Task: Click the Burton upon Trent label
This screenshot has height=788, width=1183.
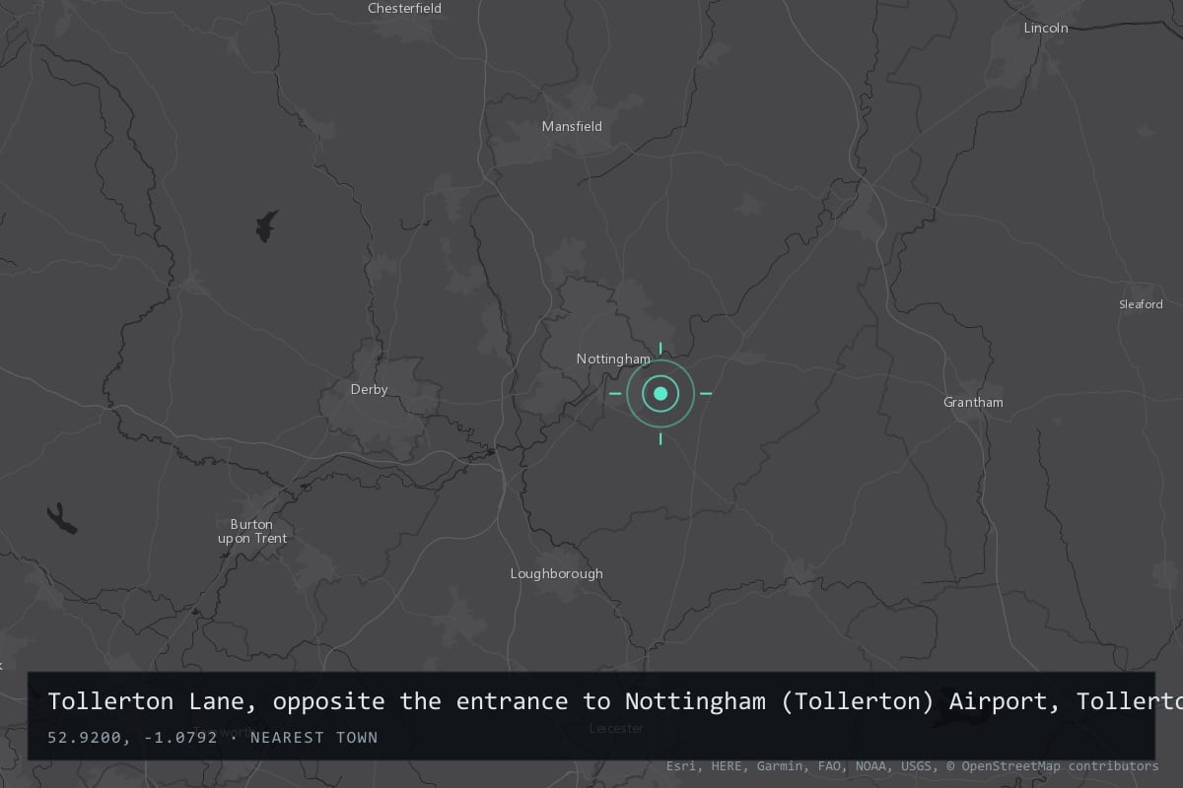Action: point(252,531)
